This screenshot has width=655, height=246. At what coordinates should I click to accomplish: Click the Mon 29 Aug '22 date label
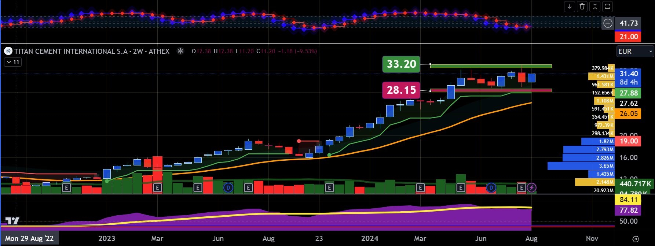29,239
